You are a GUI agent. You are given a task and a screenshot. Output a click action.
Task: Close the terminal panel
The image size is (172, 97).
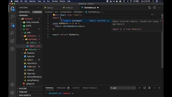(x=159, y=88)
